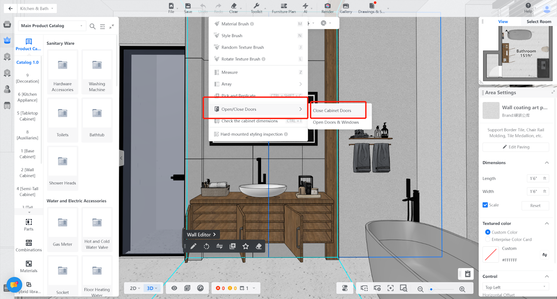Viewport: 557px width, 299px height.
Task: Select Measure from the toolkit menu
Action: tap(230, 72)
